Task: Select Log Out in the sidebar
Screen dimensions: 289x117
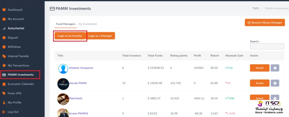Action: (x=13, y=112)
